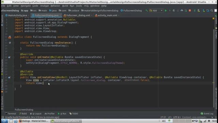Click the yellow inspection indicator above scrollbar
The height and width of the screenshot is (123, 218).
[214, 18]
